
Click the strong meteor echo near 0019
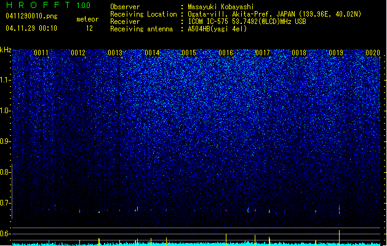tap(340, 210)
